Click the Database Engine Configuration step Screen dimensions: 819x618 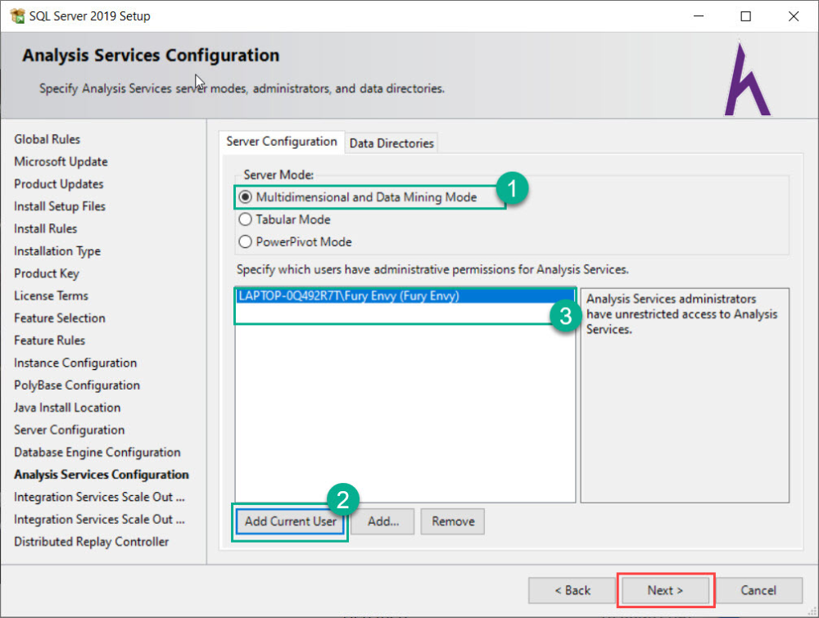coord(97,453)
